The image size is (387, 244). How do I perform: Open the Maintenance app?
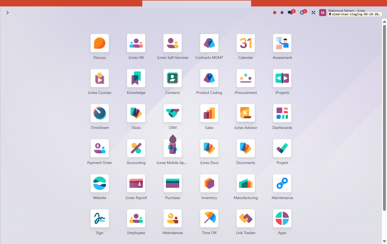coord(282,183)
